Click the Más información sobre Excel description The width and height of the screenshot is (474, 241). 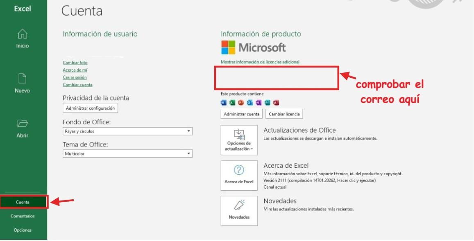333,174
